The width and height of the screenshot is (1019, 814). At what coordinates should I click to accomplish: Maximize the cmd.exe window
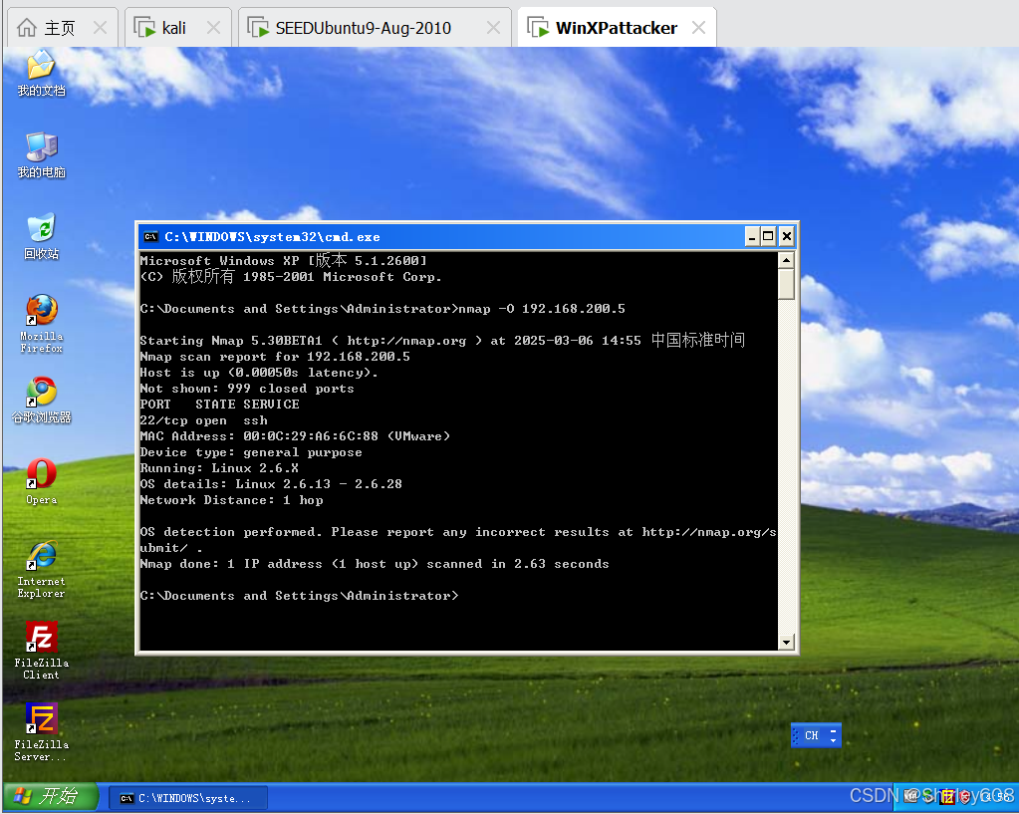pyautogui.click(x=768, y=237)
